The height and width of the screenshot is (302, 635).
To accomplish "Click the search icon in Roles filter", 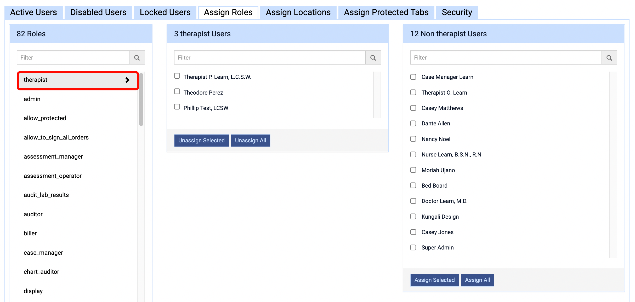I will tap(137, 58).
